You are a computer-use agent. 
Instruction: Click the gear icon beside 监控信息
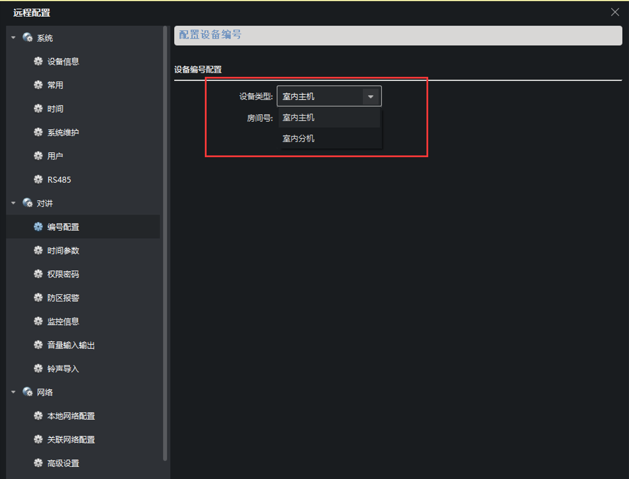38,321
